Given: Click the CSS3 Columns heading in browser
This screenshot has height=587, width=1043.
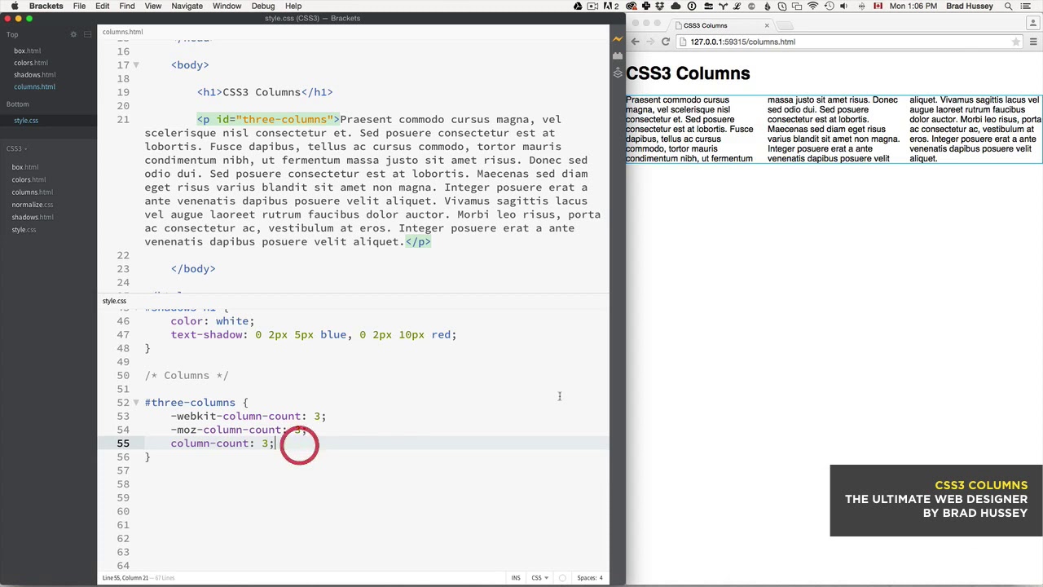Looking at the screenshot, I should [688, 73].
